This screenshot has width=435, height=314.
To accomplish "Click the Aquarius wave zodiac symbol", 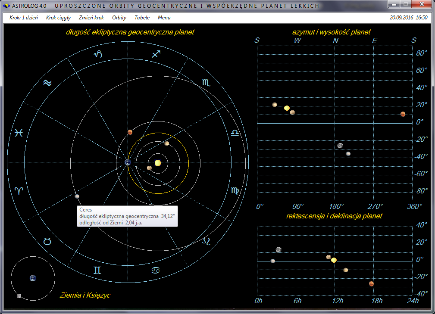I will pyautogui.click(x=47, y=83).
